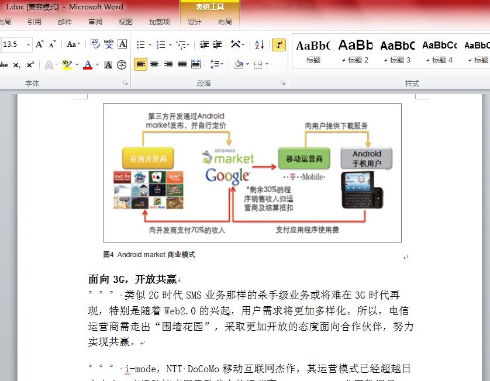Open the Font dialog launcher
The width and height of the screenshot is (490, 381).
[125, 83]
